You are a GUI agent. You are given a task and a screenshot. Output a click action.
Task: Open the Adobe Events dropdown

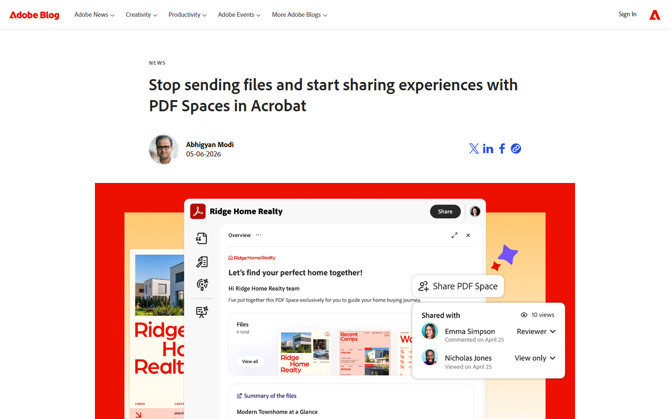(x=239, y=15)
